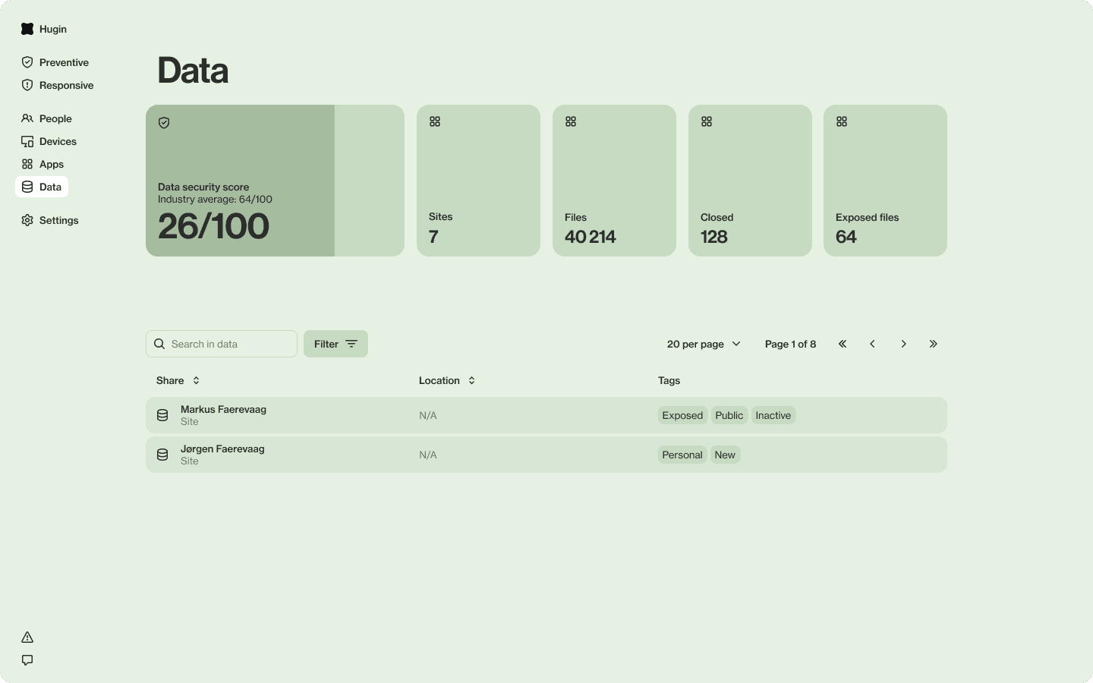This screenshot has width=1093, height=683.
Task: Go to the Apps page
Action: click(x=43, y=164)
